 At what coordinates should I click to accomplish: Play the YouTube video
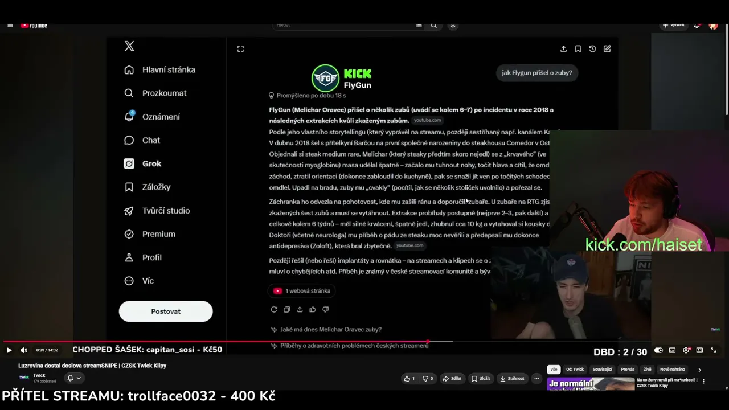point(9,350)
